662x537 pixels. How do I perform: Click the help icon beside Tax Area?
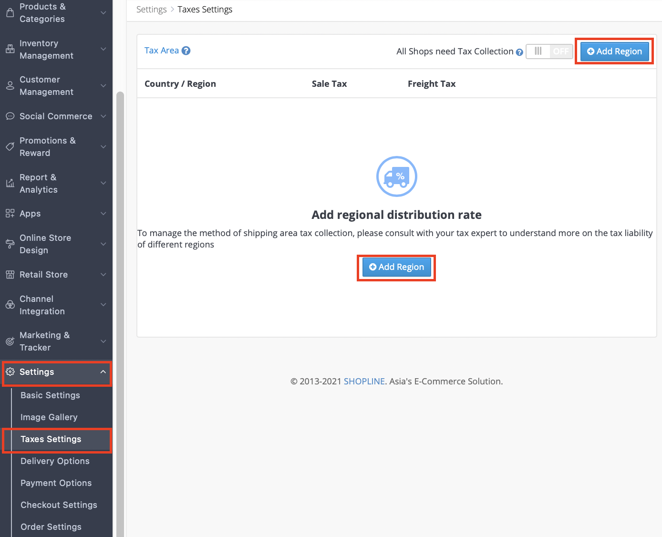click(186, 51)
